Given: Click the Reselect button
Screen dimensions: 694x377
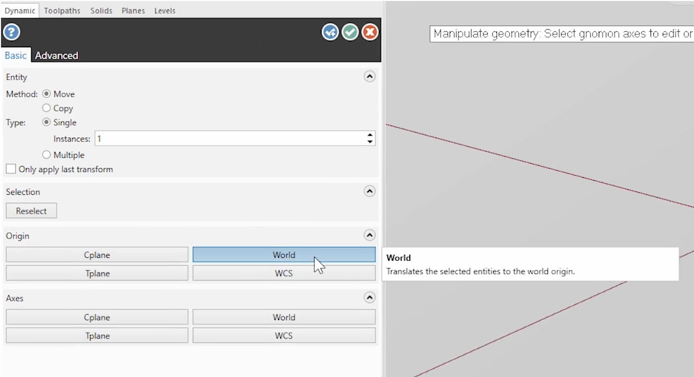Looking at the screenshot, I should tap(31, 211).
